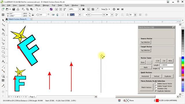Viewport: 185px width, 104px height.
Task: Select the Zoom tool in toolbox
Action: (3, 34)
